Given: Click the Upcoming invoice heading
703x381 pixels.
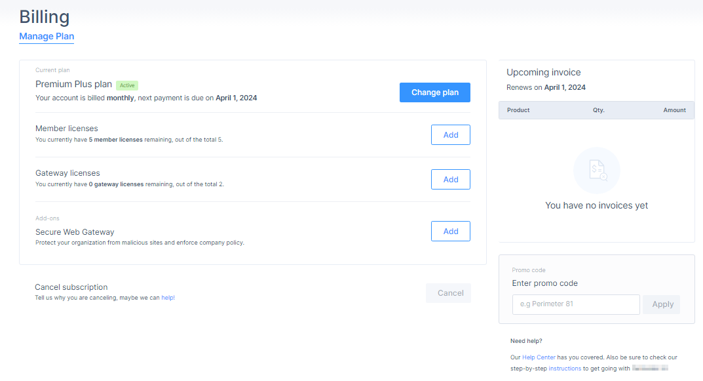Looking at the screenshot, I should tap(543, 72).
